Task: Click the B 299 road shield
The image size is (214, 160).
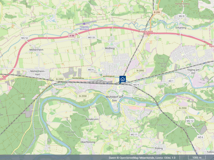Action: tap(157, 12)
